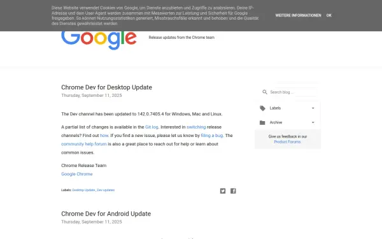Image resolution: width=382 pixels, height=239 pixels.
Task: Click the Labels tag icon
Action: [262, 108]
